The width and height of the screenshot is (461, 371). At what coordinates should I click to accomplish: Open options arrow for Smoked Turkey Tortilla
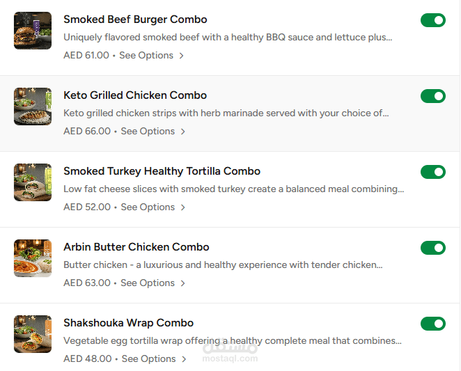pyautogui.click(x=183, y=207)
